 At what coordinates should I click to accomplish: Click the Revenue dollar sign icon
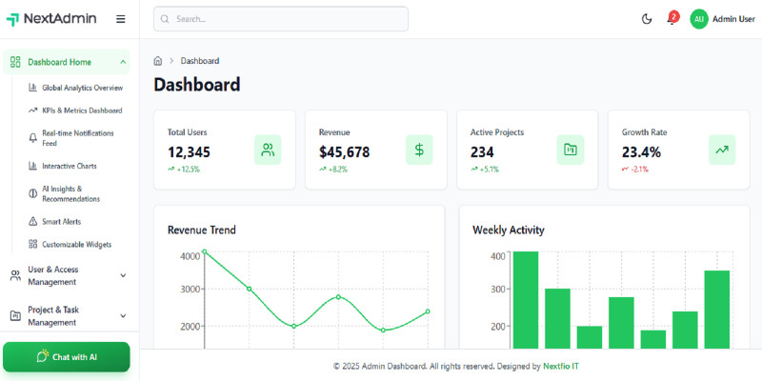[x=419, y=150]
